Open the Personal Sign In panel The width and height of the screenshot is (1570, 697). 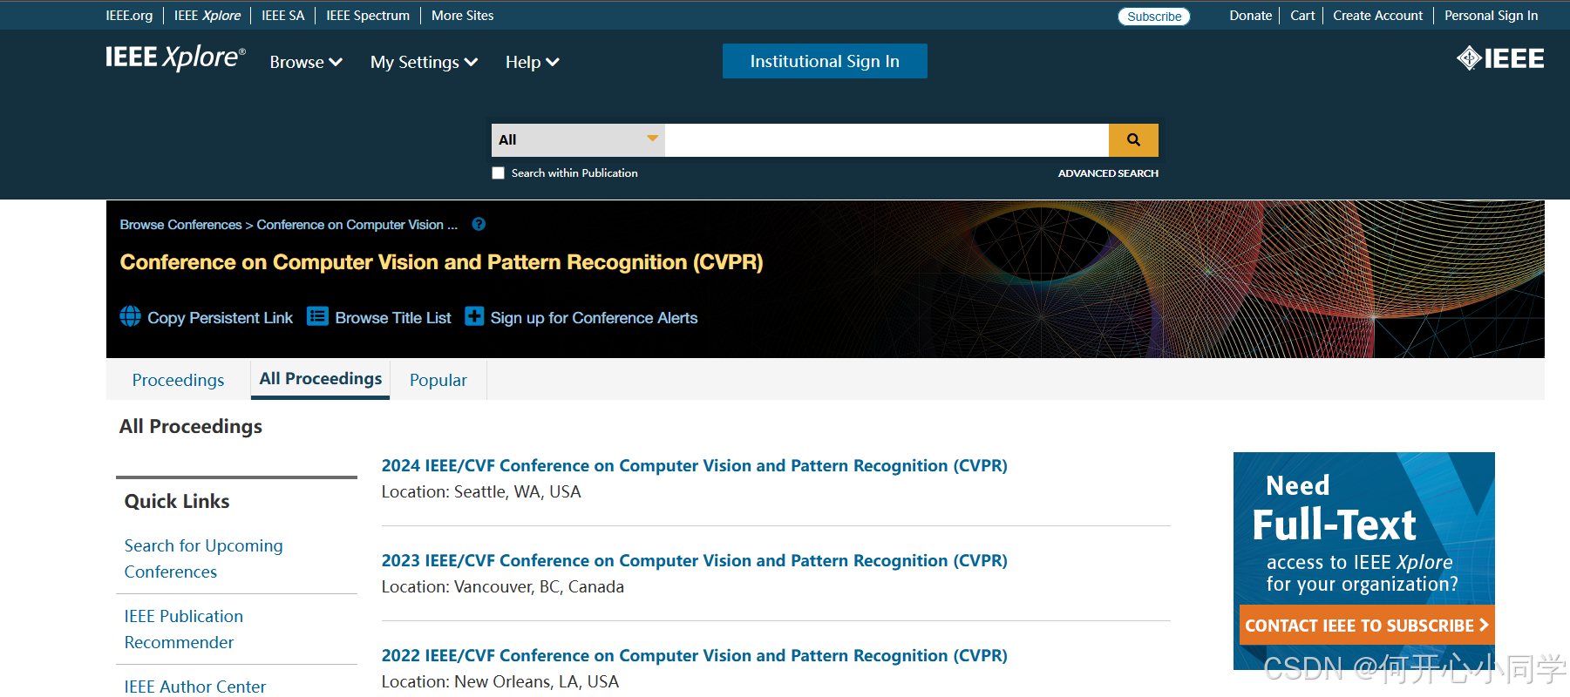pyautogui.click(x=1491, y=16)
